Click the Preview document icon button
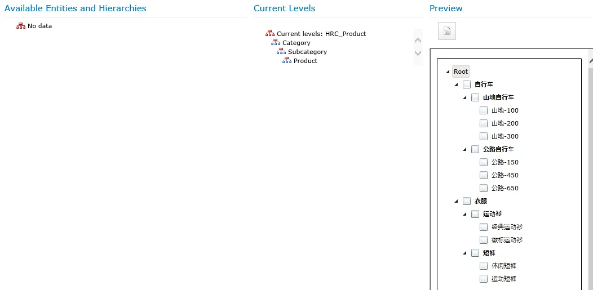The height and width of the screenshot is (290, 593). (447, 31)
